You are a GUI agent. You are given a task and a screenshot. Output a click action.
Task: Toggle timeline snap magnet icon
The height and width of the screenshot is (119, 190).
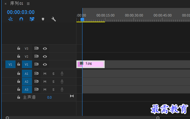(21, 19)
